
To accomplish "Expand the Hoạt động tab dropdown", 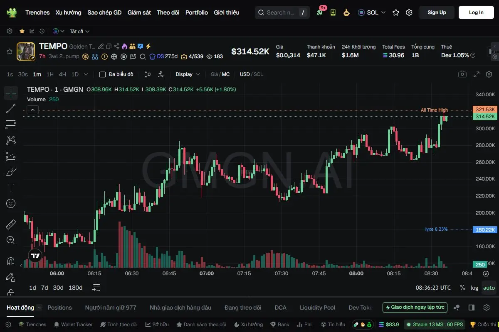I will [x=39, y=308].
